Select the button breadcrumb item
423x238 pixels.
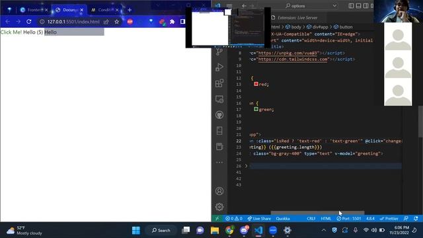(343, 27)
